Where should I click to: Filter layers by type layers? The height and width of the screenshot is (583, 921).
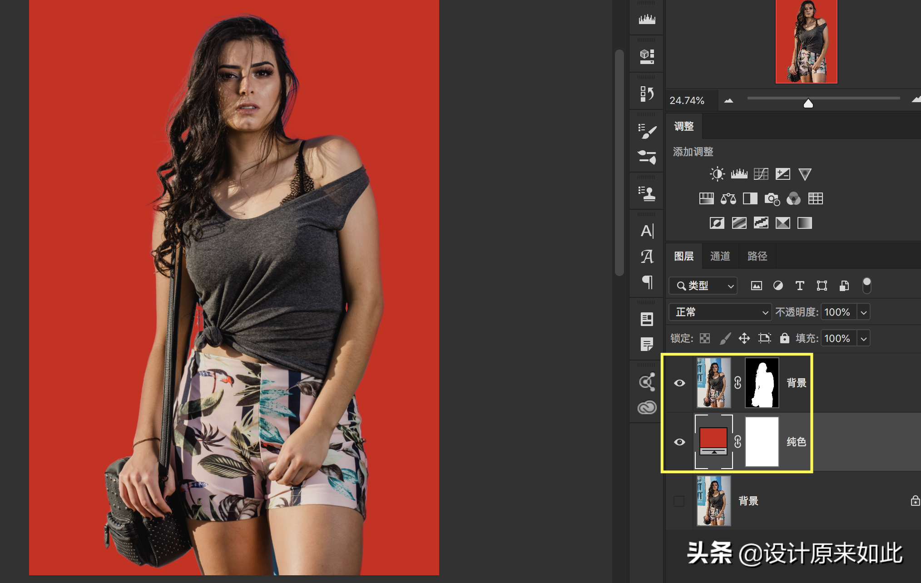coord(800,286)
